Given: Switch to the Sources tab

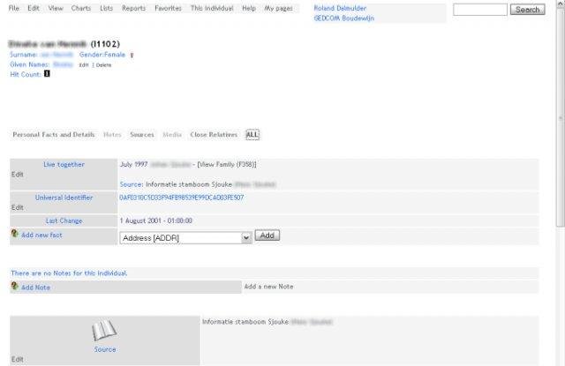Looking at the screenshot, I should [x=142, y=135].
